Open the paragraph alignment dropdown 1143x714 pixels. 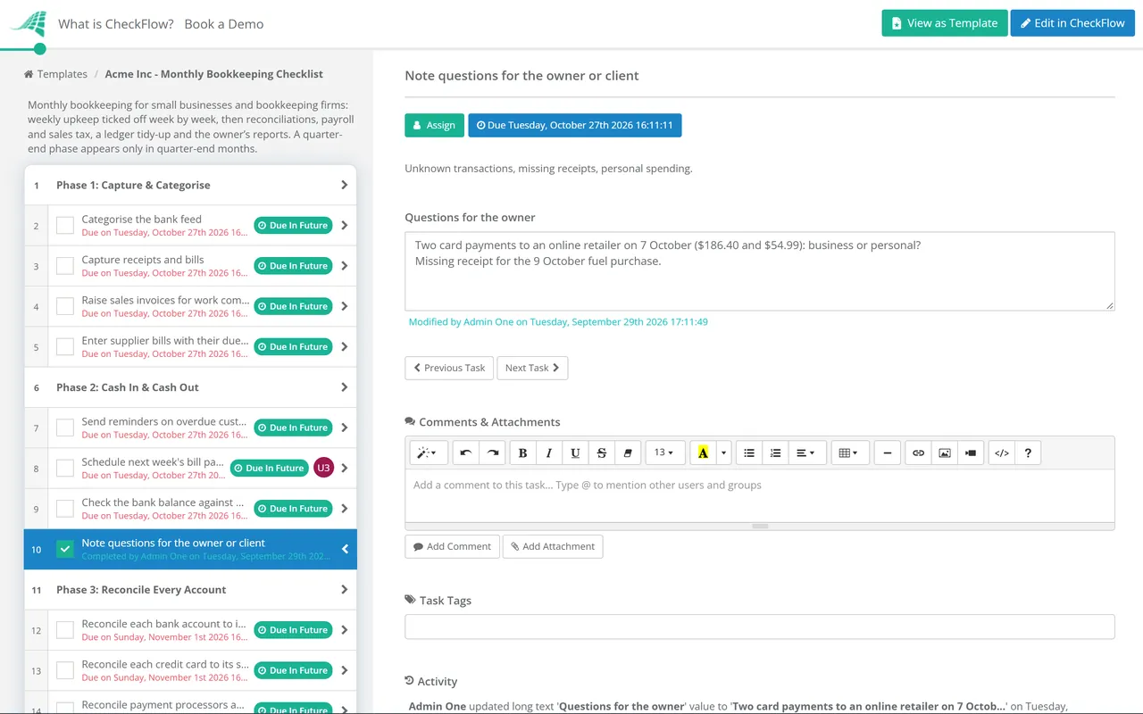805,453
